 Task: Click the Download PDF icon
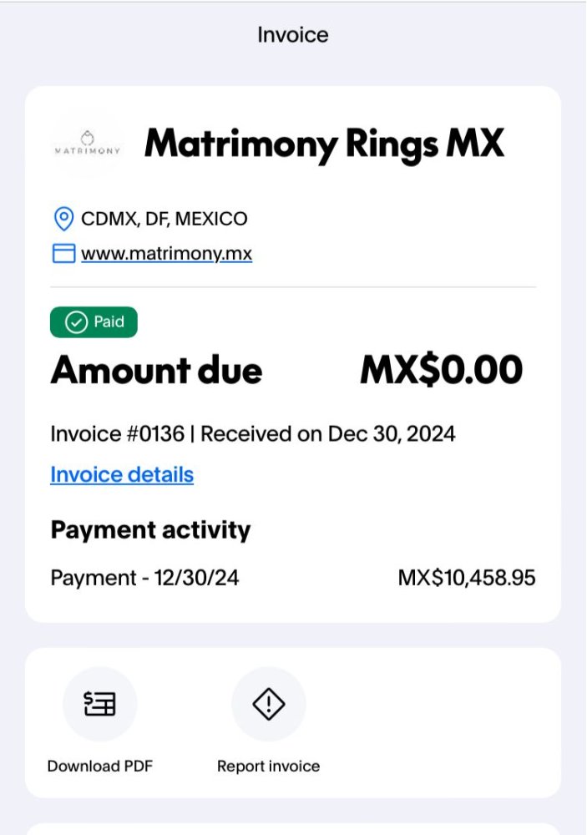pyautogui.click(x=99, y=703)
